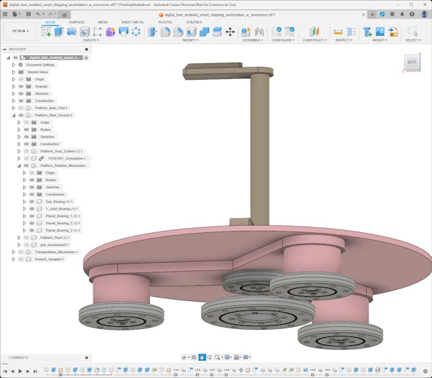Expand the Product_Samples:1 tree node

13,259
